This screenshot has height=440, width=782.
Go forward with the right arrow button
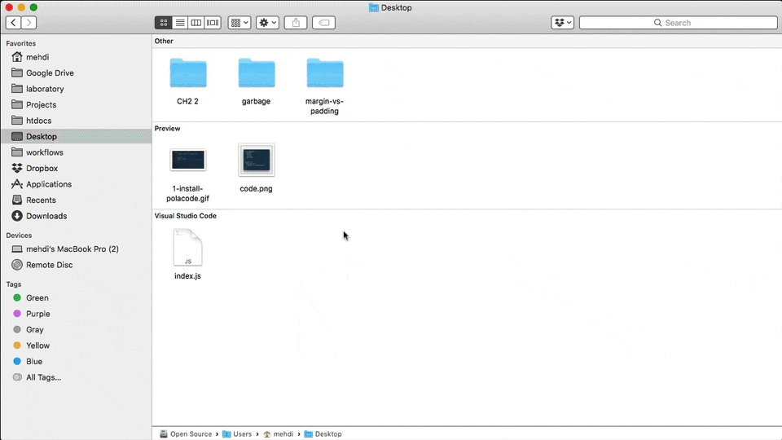29,23
